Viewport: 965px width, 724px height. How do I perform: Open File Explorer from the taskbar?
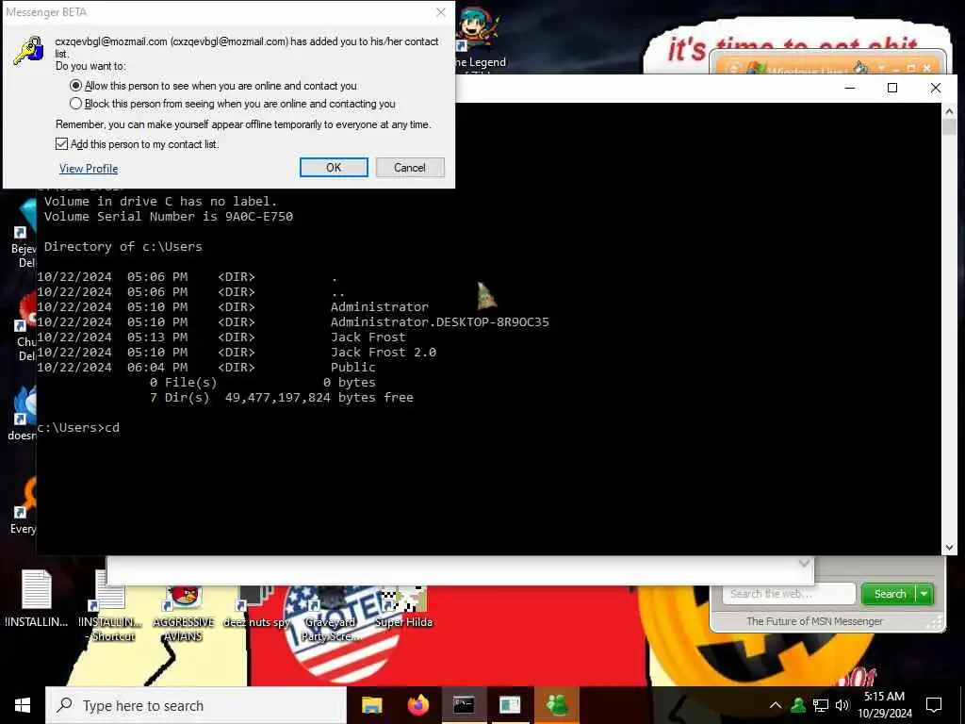371,705
